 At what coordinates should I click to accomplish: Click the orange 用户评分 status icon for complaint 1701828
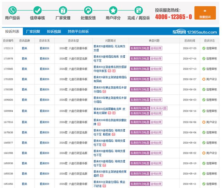[204, 79]
